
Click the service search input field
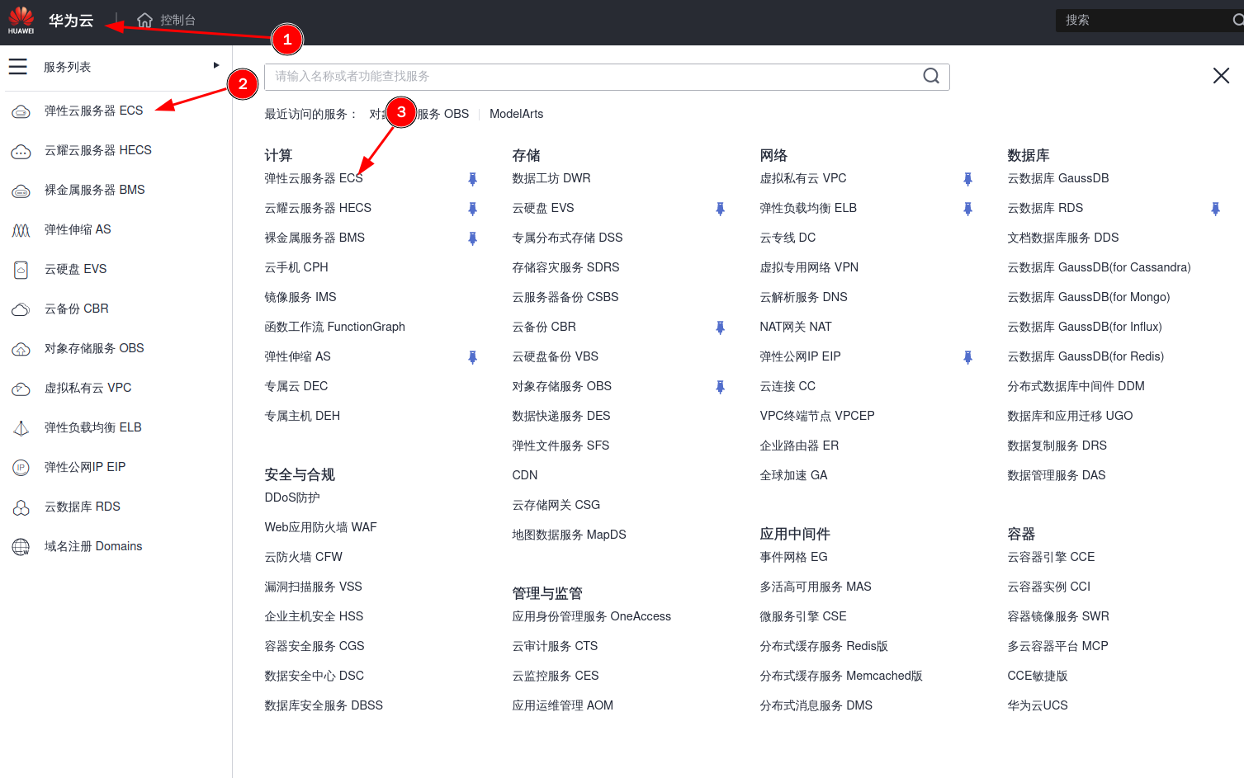[x=578, y=76]
